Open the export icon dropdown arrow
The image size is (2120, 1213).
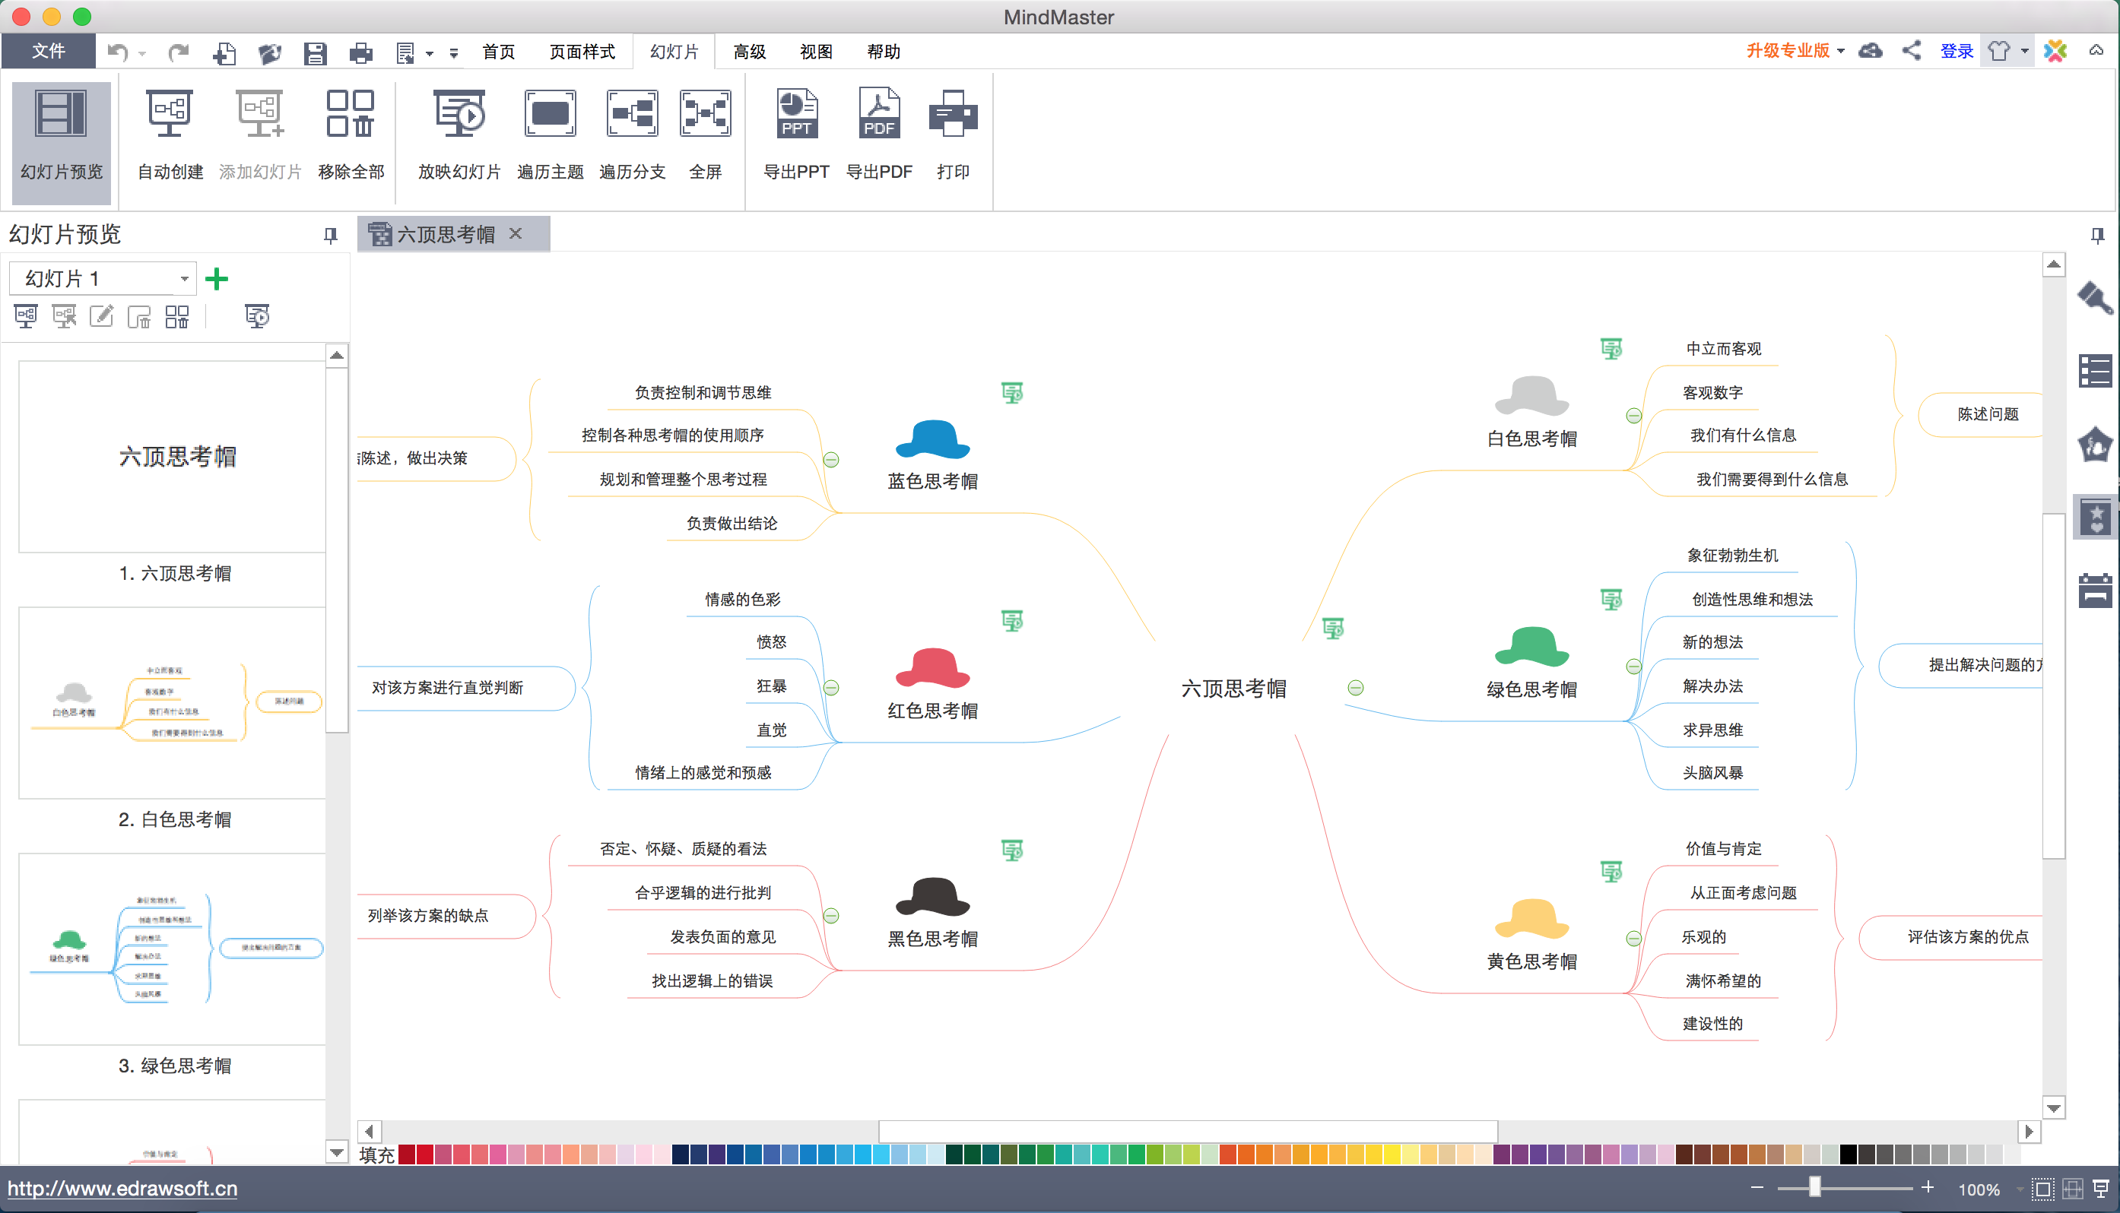(429, 54)
